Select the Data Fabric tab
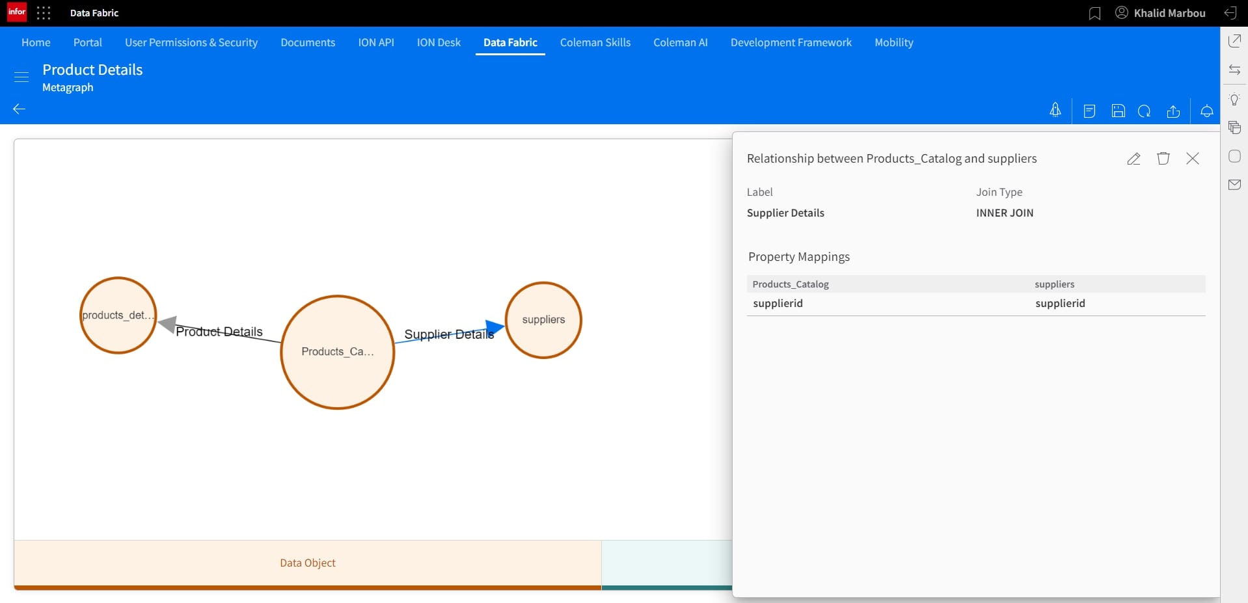Image resolution: width=1248 pixels, height=603 pixels. pos(510,42)
